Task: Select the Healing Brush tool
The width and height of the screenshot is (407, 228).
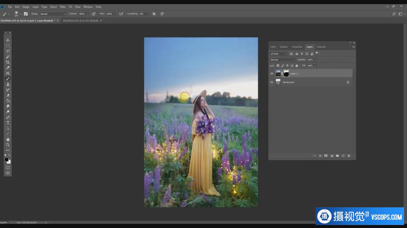Action: [x=8, y=73]
